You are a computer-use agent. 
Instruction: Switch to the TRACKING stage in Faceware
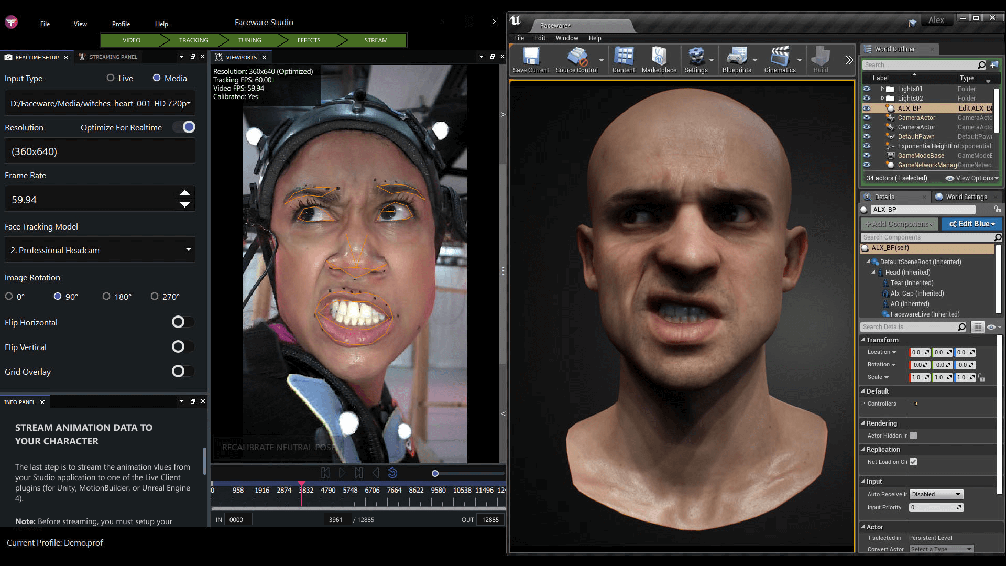tap(193, 40)
